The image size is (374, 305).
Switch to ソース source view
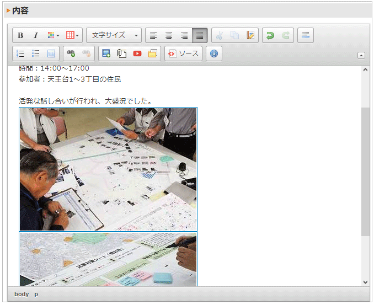[183, 53]
